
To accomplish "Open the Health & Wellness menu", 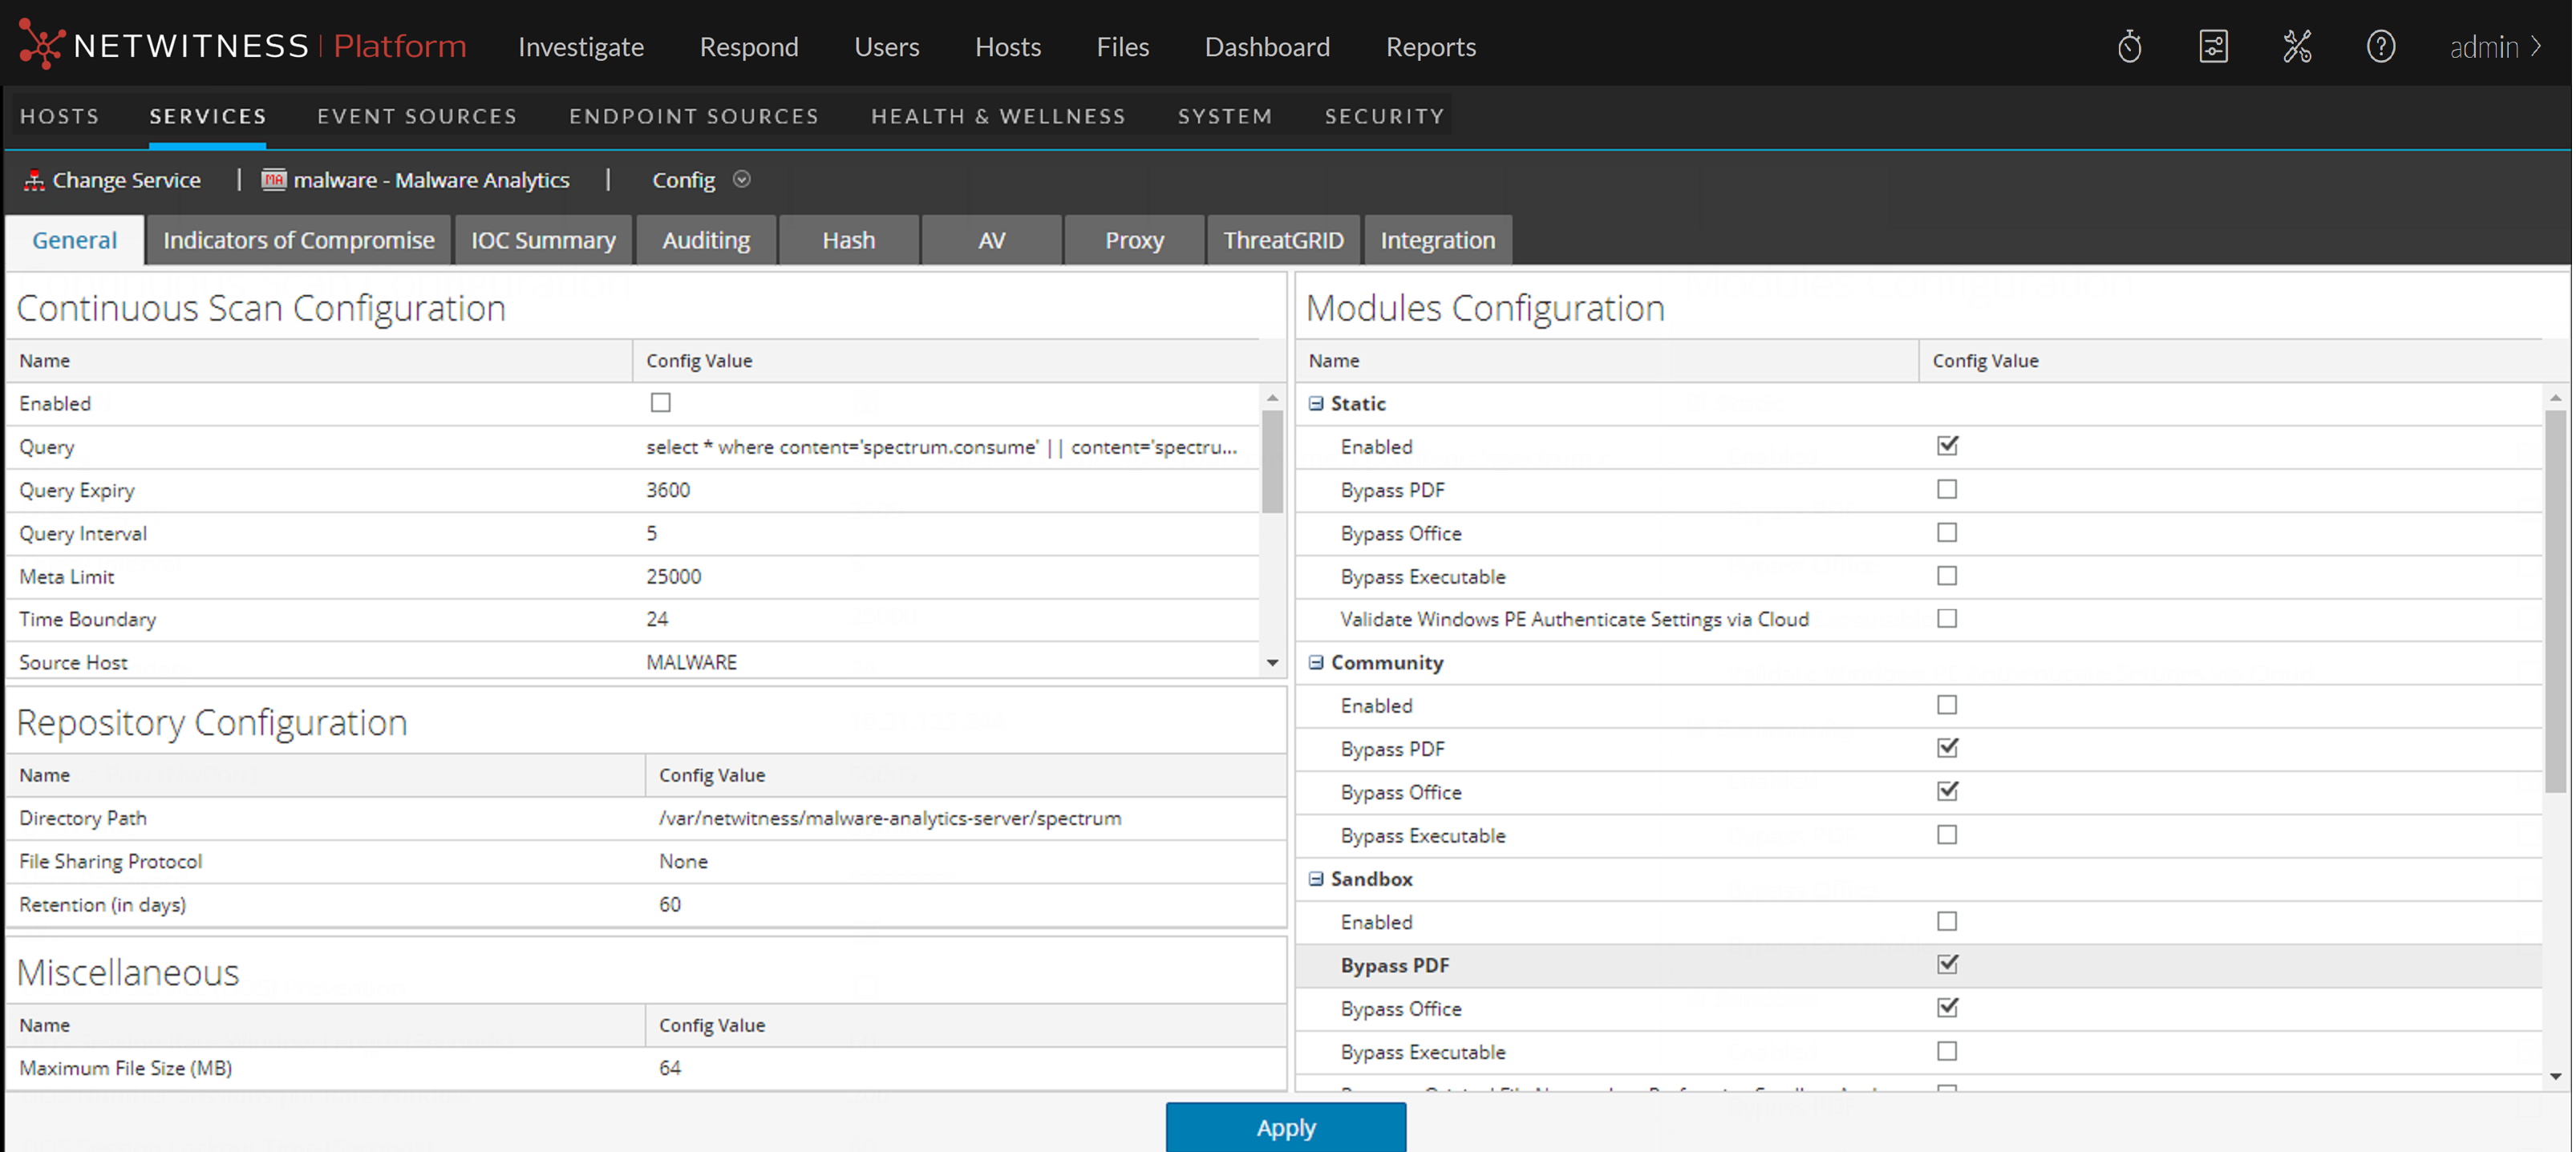I will [x=997, y=116].
